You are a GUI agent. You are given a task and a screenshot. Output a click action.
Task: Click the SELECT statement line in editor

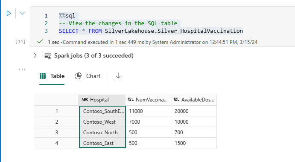click(x=151, y=31)
